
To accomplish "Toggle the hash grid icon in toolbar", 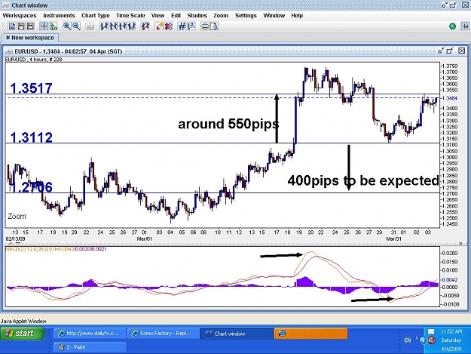I will click(x=182, y=26).
